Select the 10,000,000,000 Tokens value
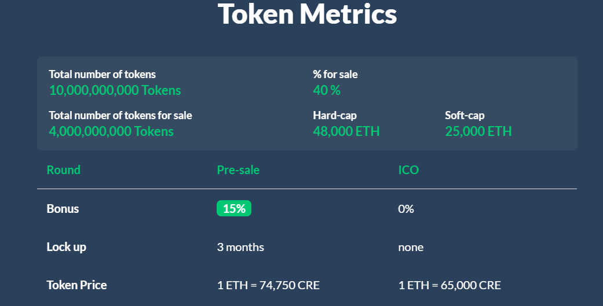603x306 pixels. click(115, 90)
